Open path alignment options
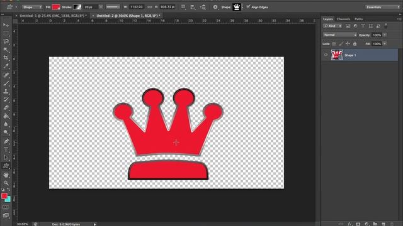 coord(193,7)
